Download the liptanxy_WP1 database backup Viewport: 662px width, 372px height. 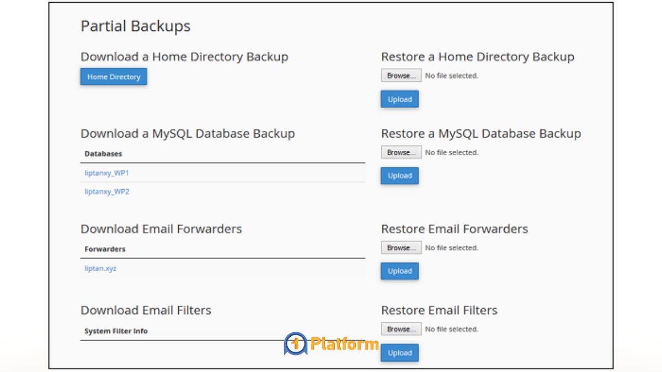pyautogui.click(x=106, y=173)
